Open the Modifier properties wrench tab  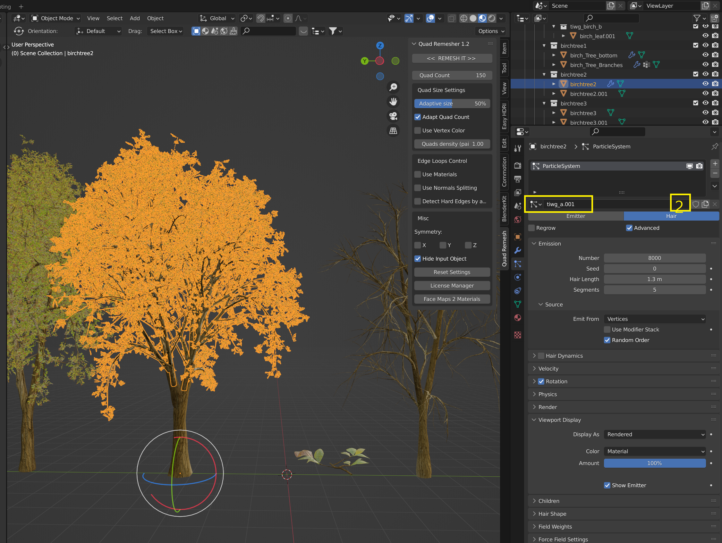[x=518, y=250]
